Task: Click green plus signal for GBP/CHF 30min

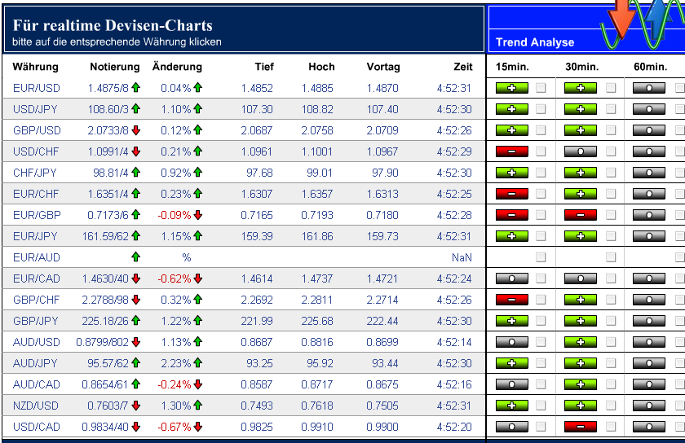Action: click(x=581, y=299)
